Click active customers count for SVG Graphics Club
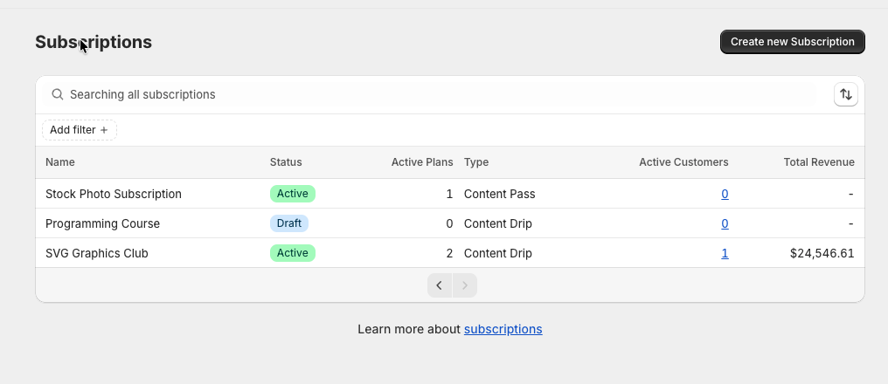888x384 pixels. click(725, 253)
